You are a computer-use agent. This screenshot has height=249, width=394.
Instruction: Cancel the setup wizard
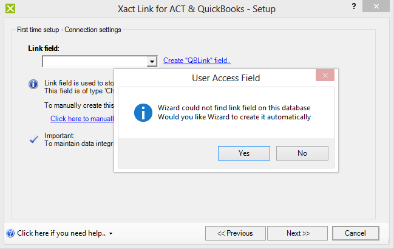tap(356, 233)
